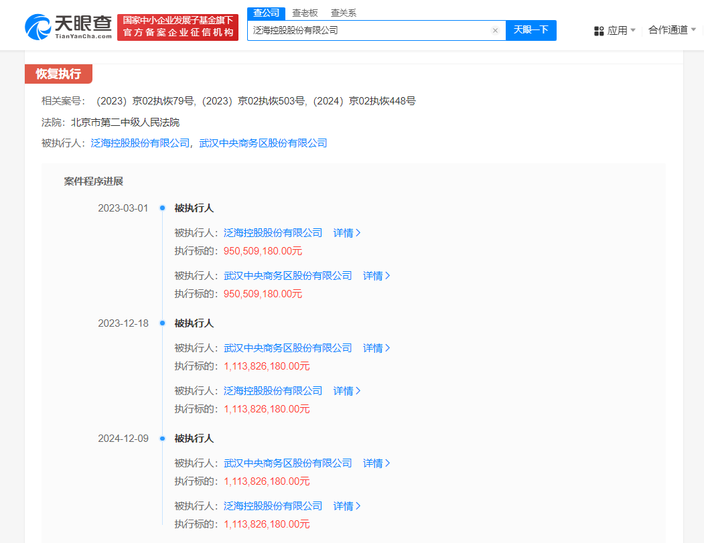The image size is (704, 543).
Task: Click the 天眼一下 search button
Action: click(x=531, y=30)
